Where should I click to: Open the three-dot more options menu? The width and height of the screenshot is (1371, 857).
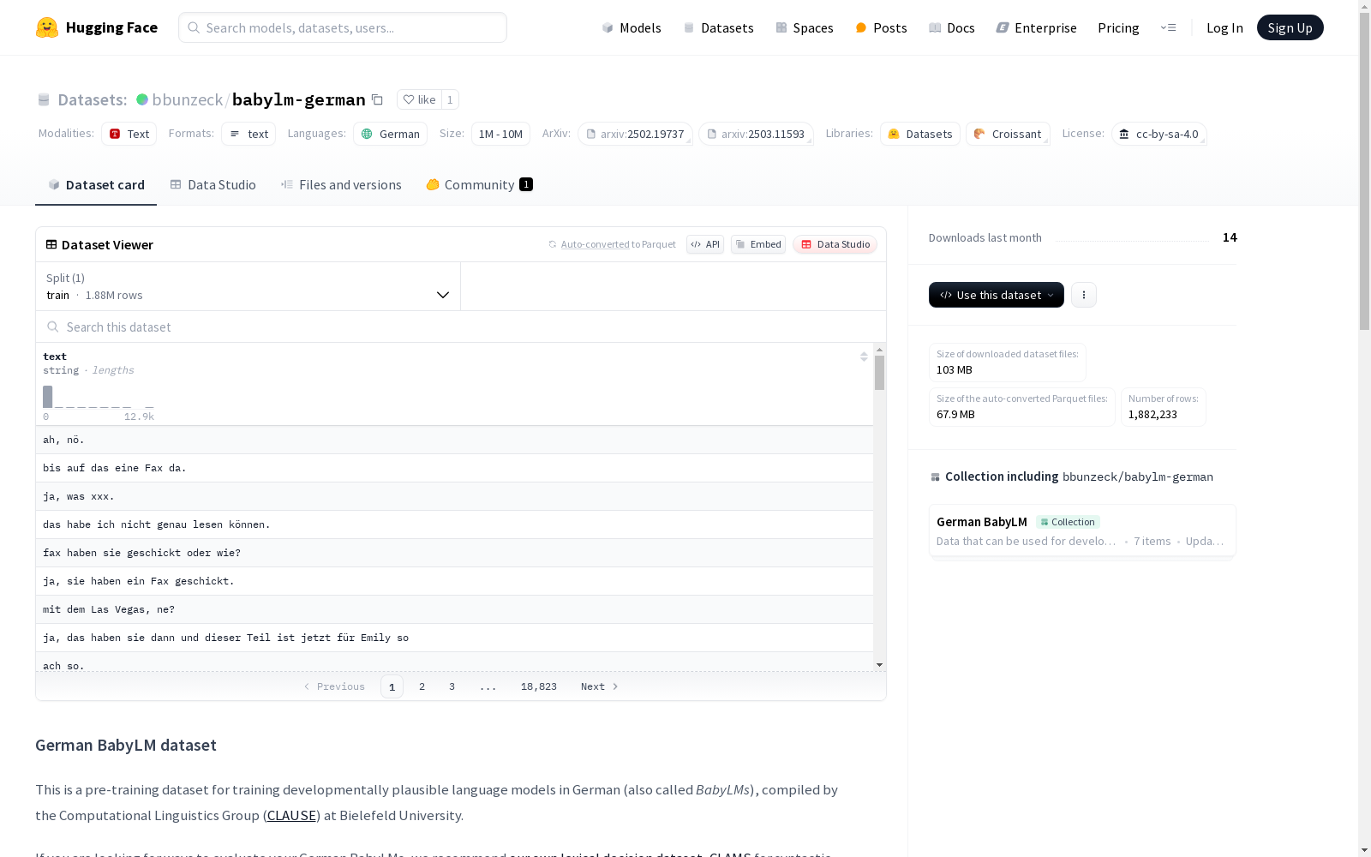click(1083, 295)
